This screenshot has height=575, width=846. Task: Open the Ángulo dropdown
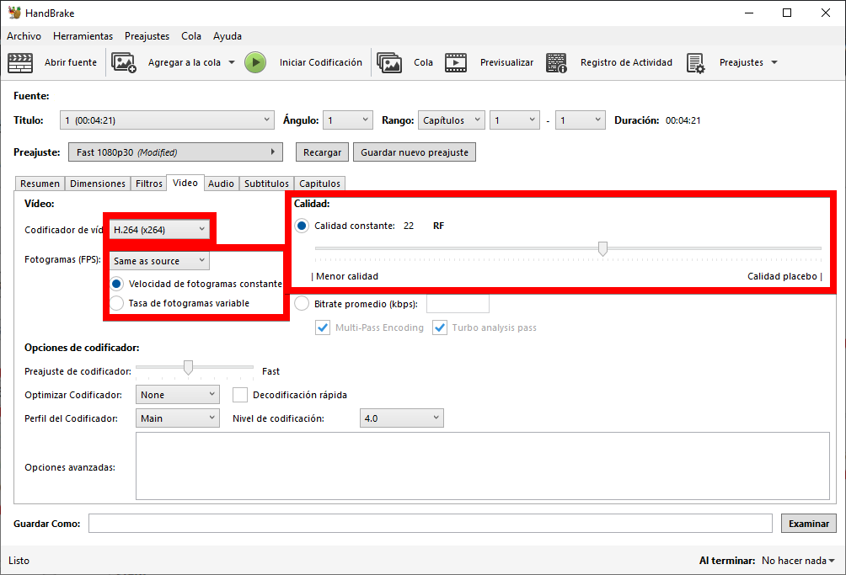coord(347,120)
